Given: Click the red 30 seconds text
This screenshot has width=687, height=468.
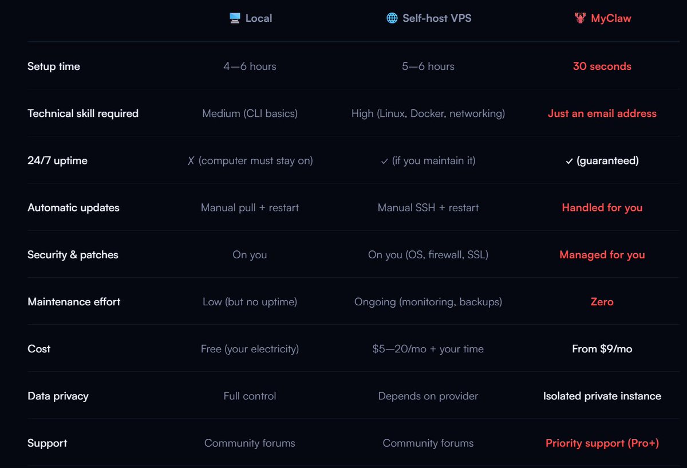Looking at the screenshot, I should pos(602,66).
